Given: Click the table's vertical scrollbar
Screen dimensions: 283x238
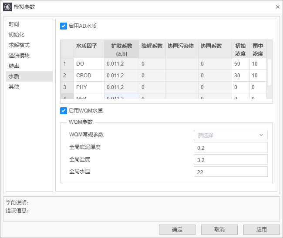Looking at the screenshot, I should pos(270,72).
